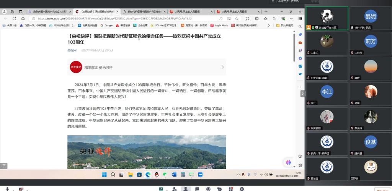Click the Edge sidebar plus icon
Viewport: 392px width, 191px height.
pyautogui.click(x=300, y=87)
